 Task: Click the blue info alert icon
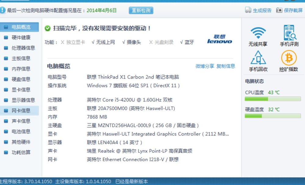click(2, 10)
